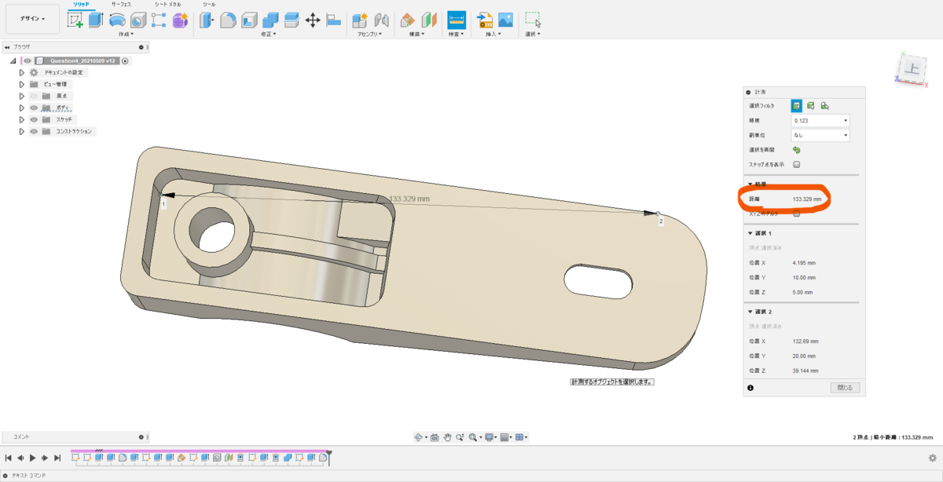The width and height of the screenshot is (943, 482).
Task: Collapse the 選択 1 section
Action: pyautogui.click(x=750, y=233)
